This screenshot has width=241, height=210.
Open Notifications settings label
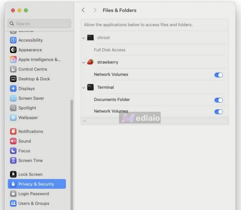pyautogui.click(x=31, y=131)
